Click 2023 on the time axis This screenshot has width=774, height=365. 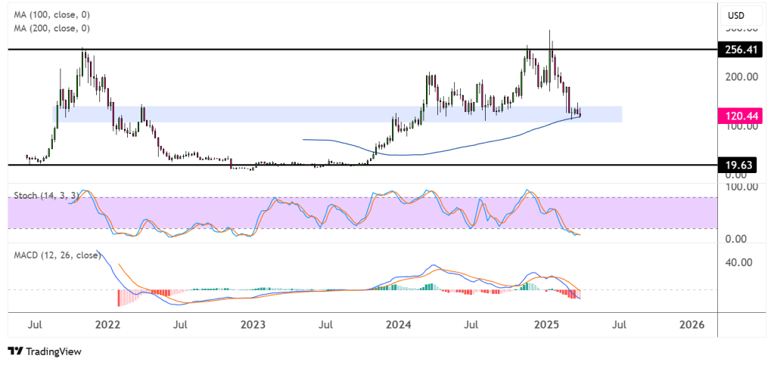tap(253, 325)
